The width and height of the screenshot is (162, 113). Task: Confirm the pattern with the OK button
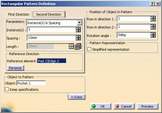click(101, 106)
